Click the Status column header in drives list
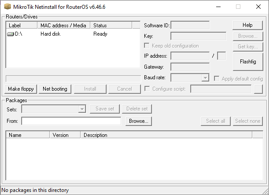269x195 pixels. [111, 26]
